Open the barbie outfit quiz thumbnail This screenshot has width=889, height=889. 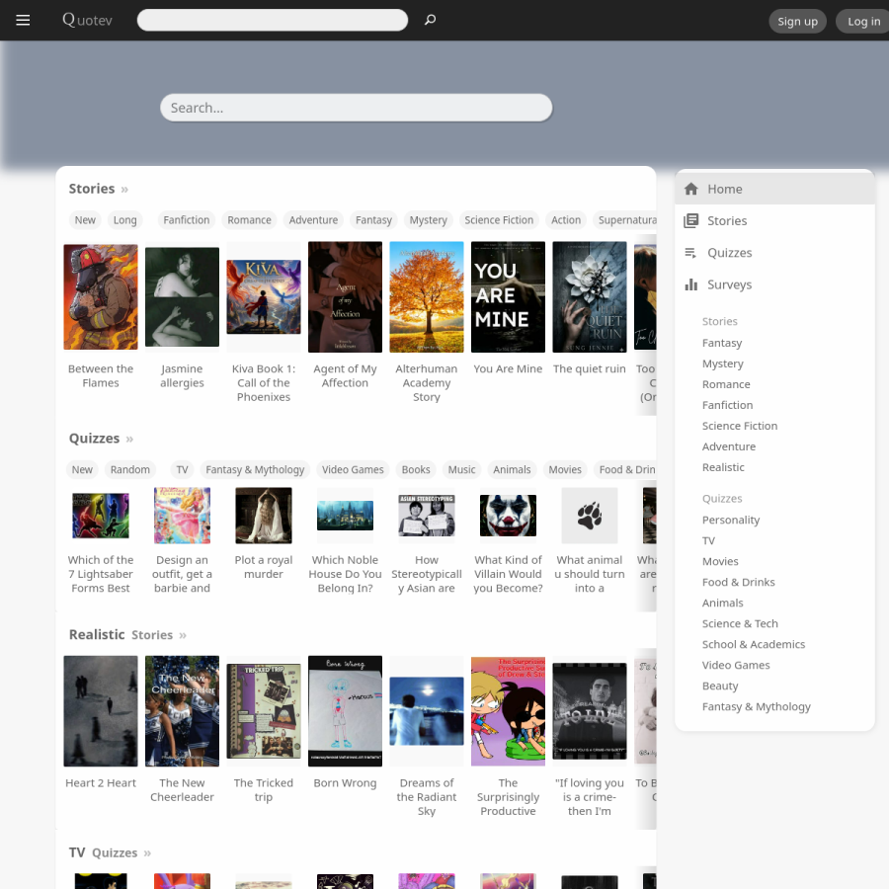(182, 516)
